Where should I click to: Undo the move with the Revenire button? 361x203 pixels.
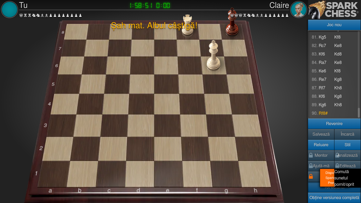point(334,124)
